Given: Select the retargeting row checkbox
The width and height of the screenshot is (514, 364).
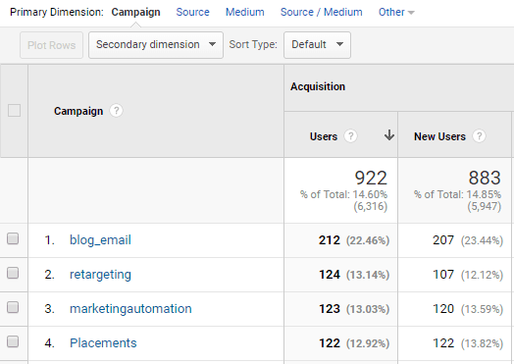Looking at the screenshot, I should tap(13, 273).
